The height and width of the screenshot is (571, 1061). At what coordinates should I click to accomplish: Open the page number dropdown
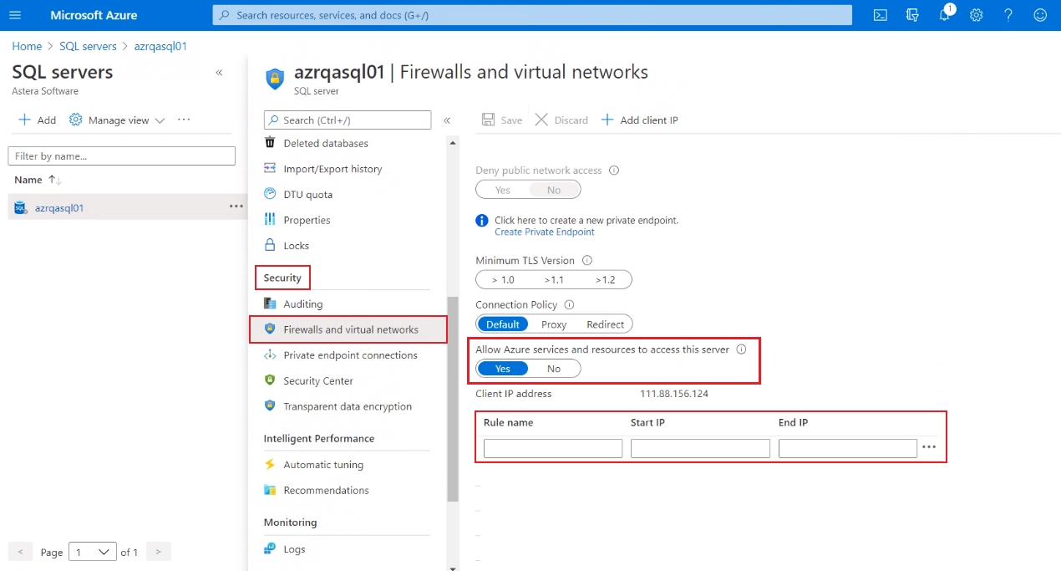click(x=93, y=552)
